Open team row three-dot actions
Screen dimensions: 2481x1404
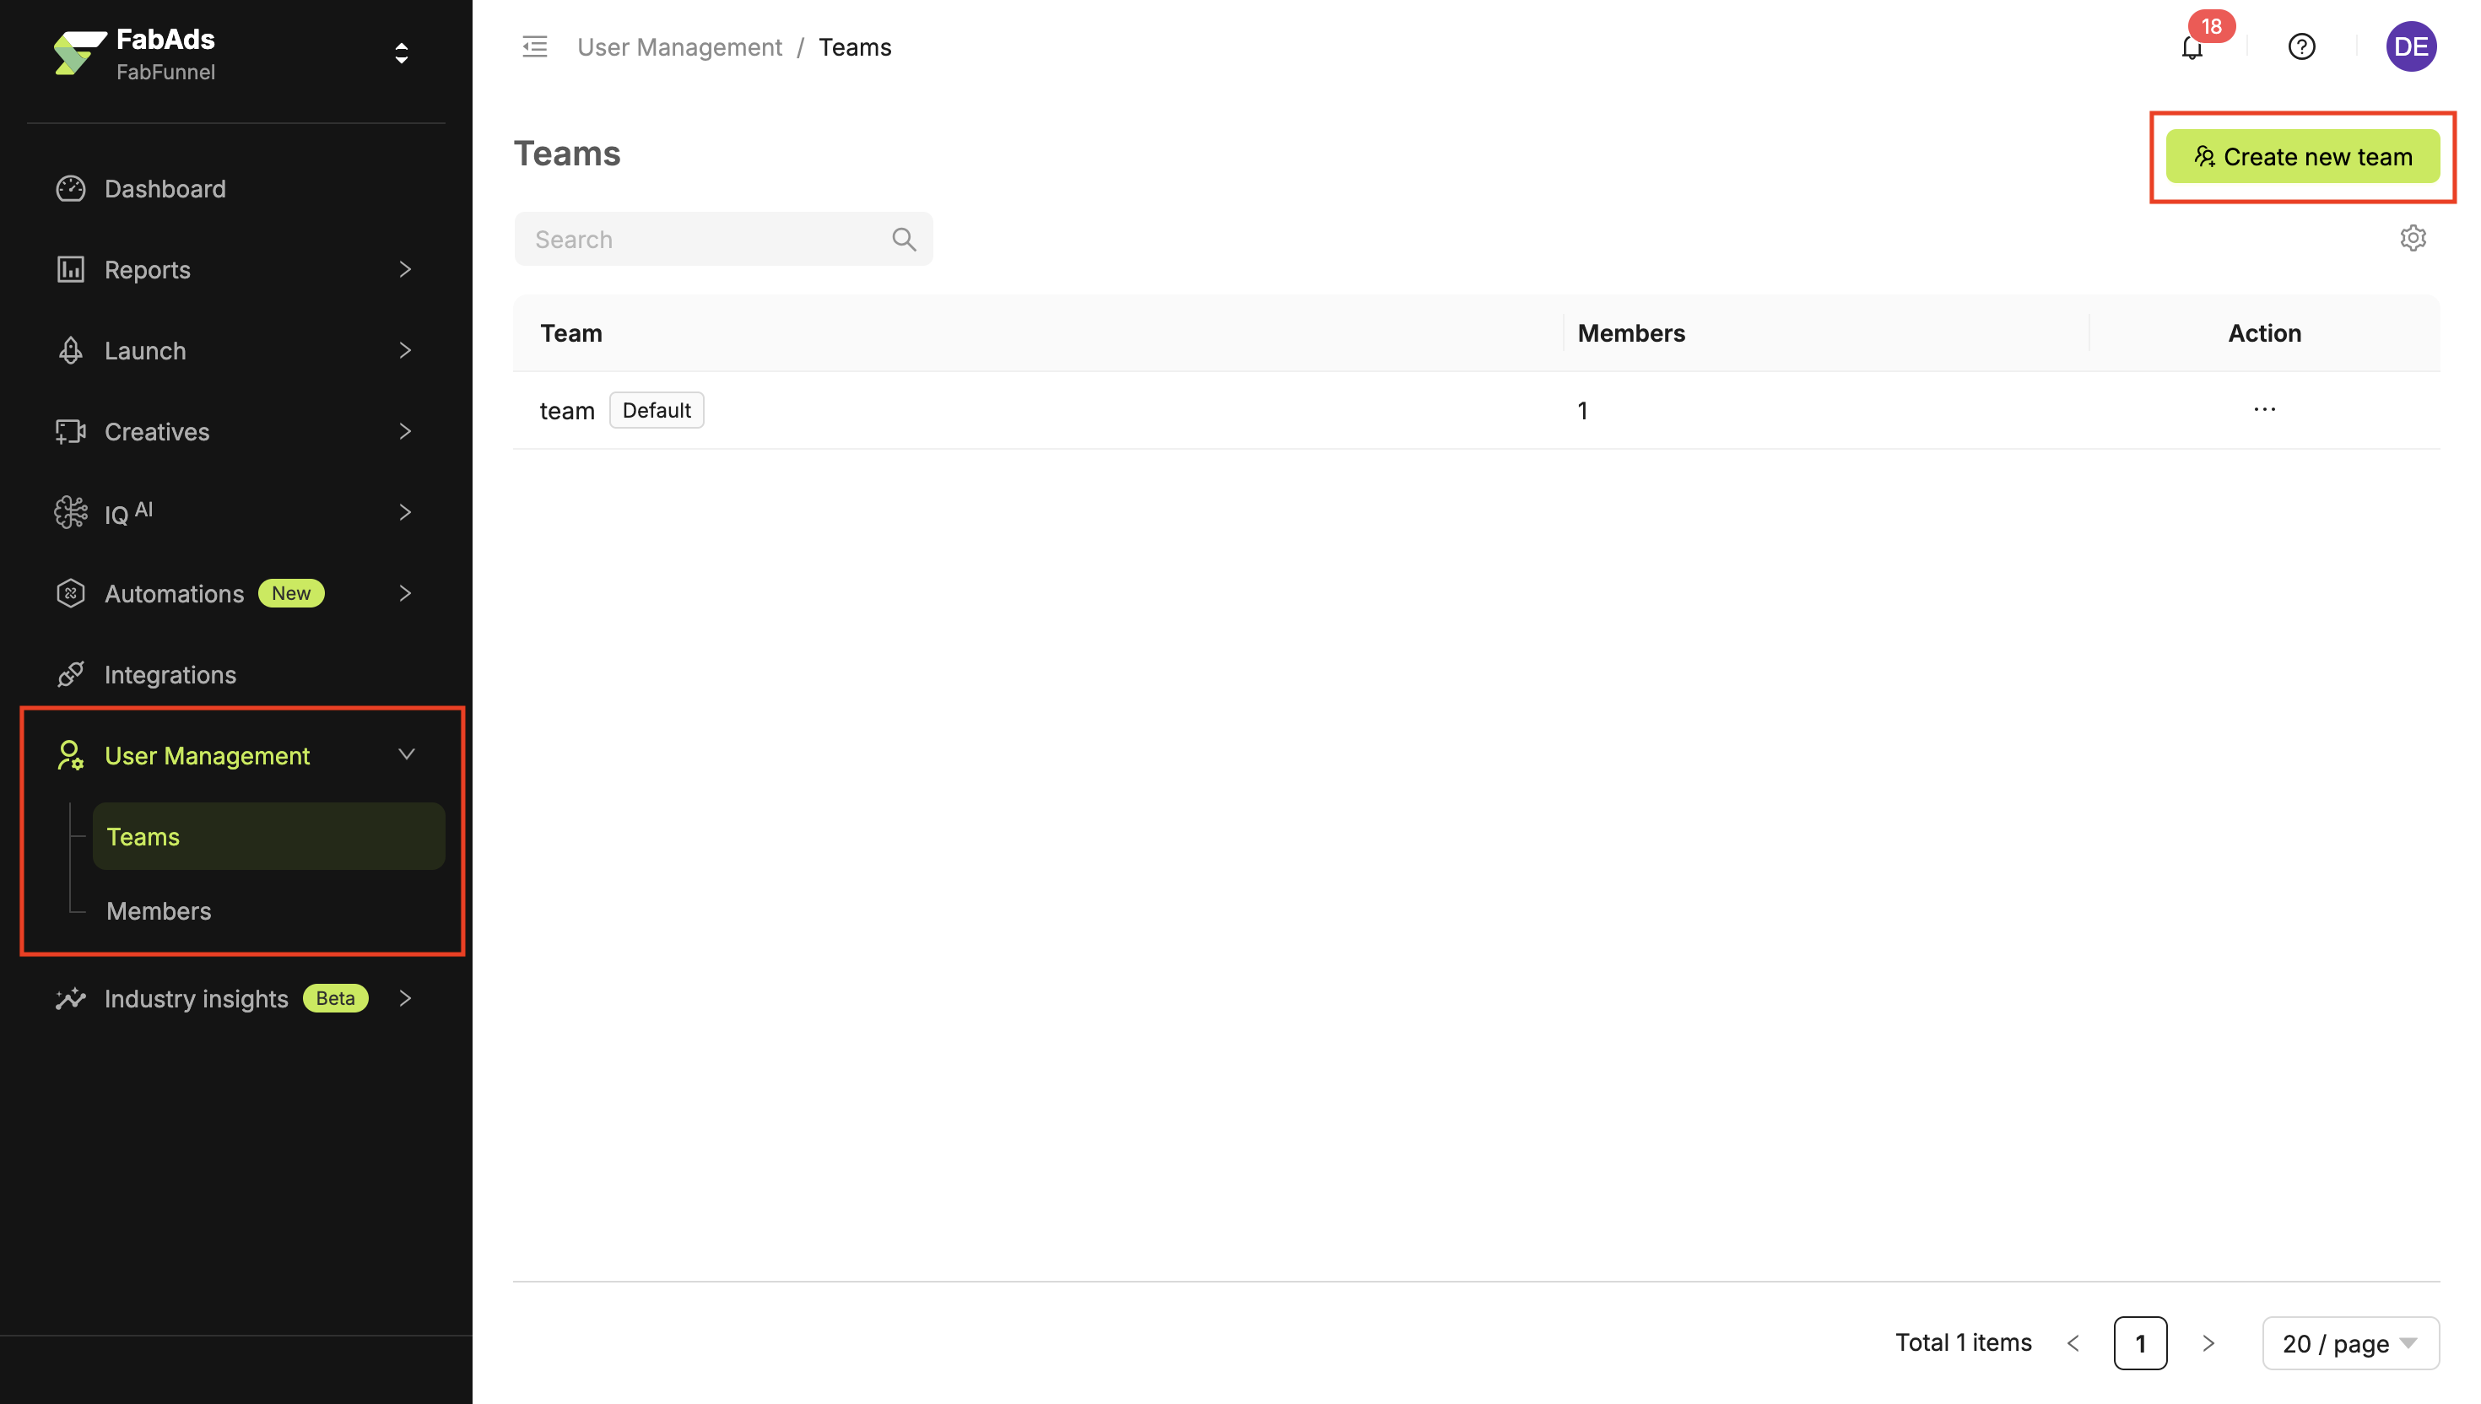tap(2264, 410)
